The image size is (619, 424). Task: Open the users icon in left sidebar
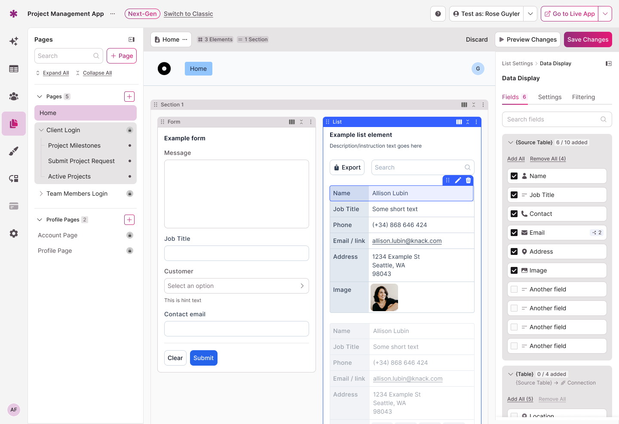[14, 97]
